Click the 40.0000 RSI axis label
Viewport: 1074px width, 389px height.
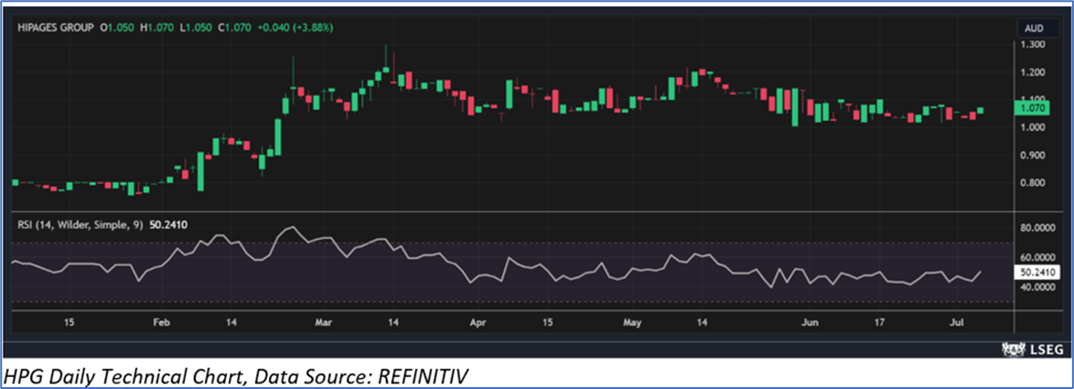point(1037,287)
